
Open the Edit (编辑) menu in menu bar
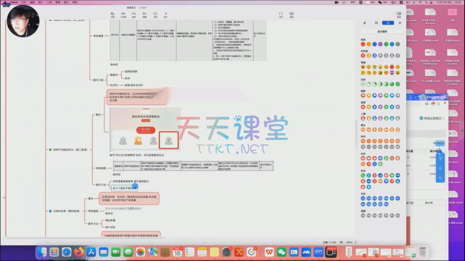(x=32, y=2)
